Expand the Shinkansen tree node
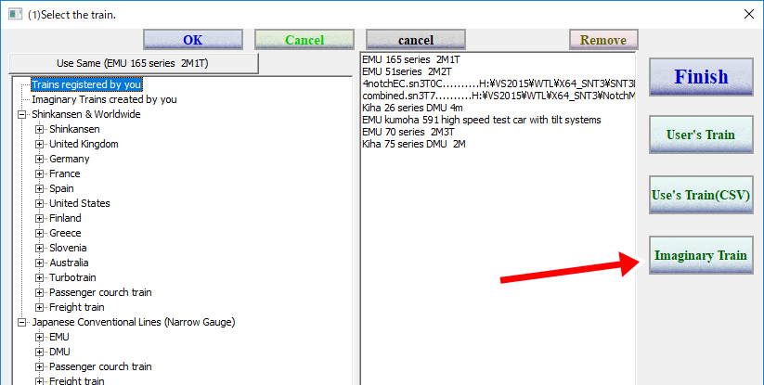 tap(40, 129)
